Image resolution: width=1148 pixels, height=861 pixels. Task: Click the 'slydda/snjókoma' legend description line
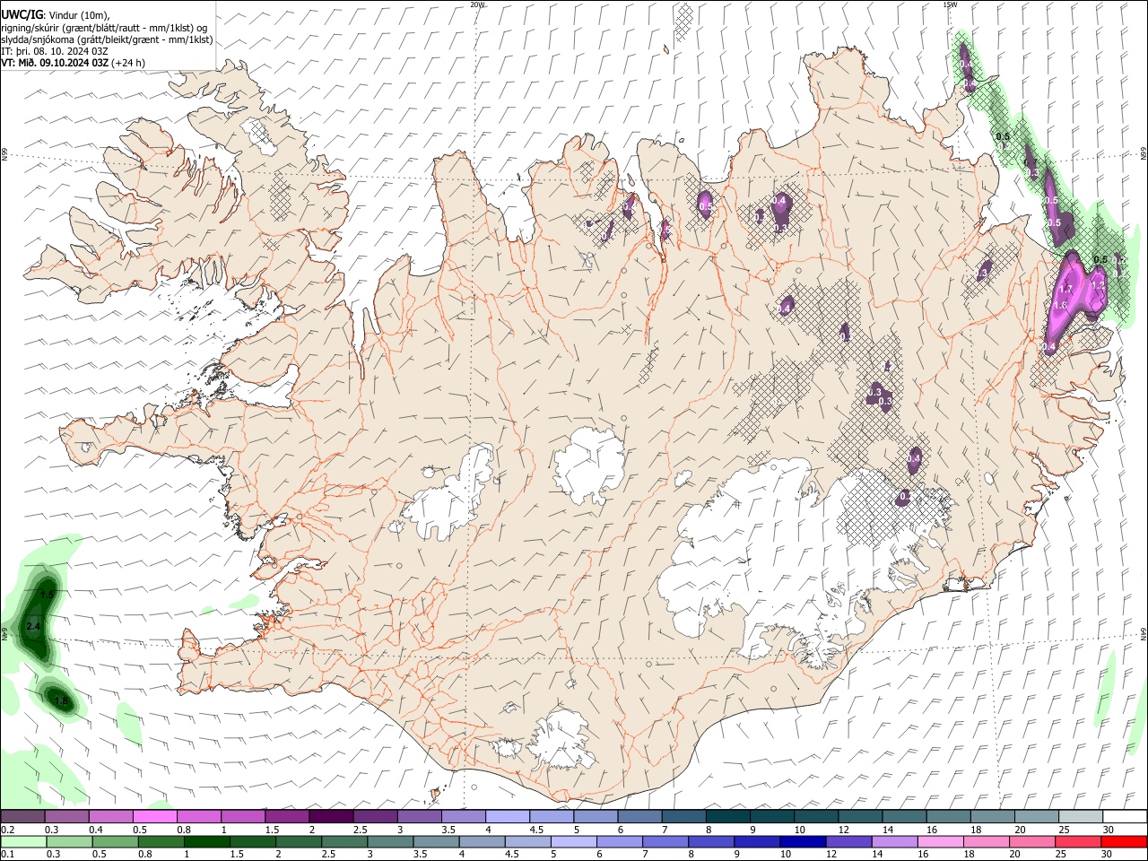107,39
